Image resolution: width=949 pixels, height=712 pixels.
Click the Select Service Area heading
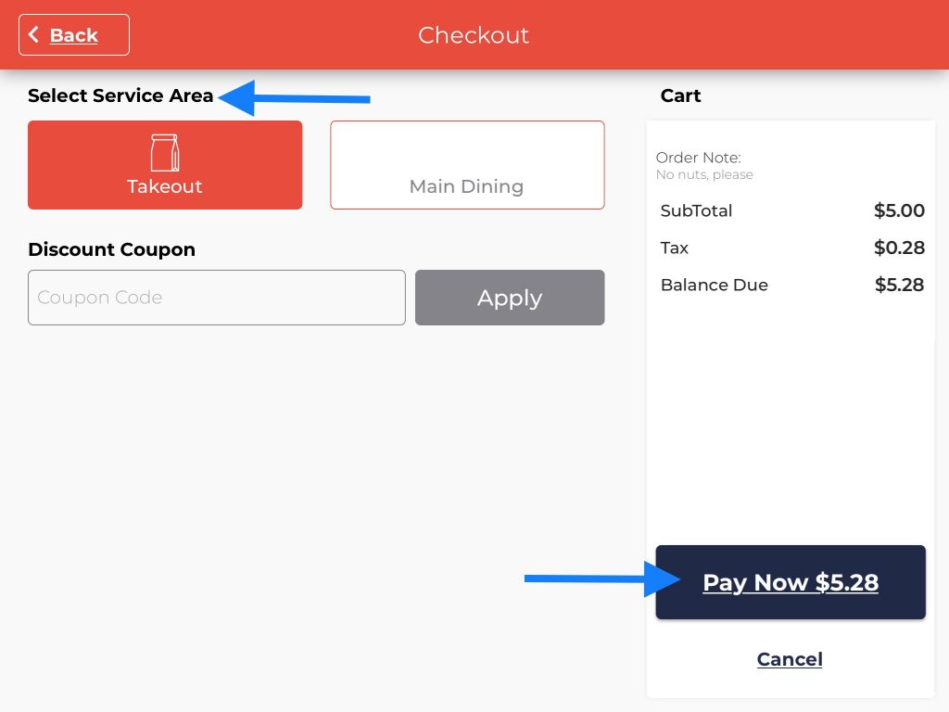120,95
